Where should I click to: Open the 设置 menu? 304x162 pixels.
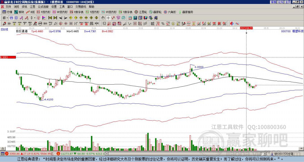click(x=54, y=7)
